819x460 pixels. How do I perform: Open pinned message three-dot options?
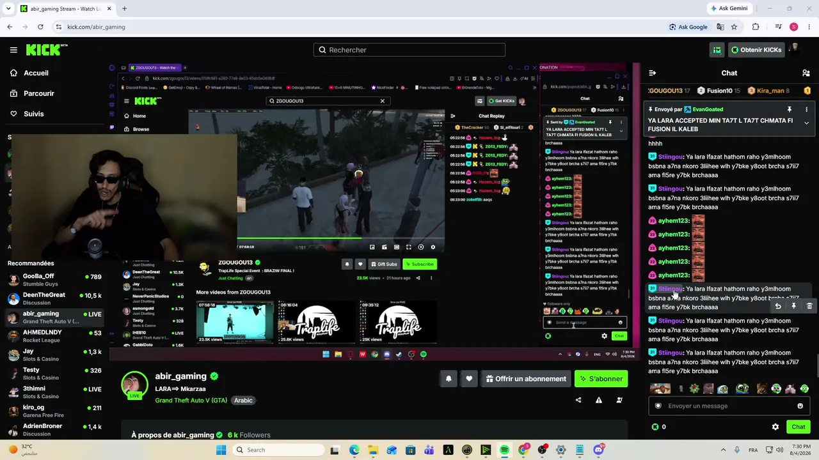(x=806, y=109)
